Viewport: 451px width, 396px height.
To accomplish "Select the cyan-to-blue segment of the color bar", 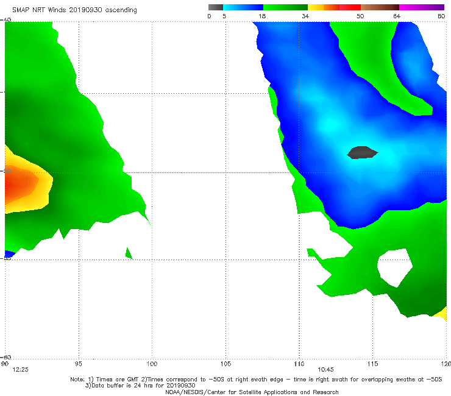I will (243, 7).
